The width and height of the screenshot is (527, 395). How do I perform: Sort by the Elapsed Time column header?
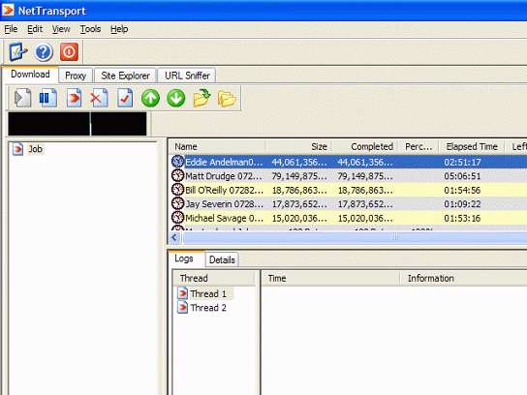[472, 146]
